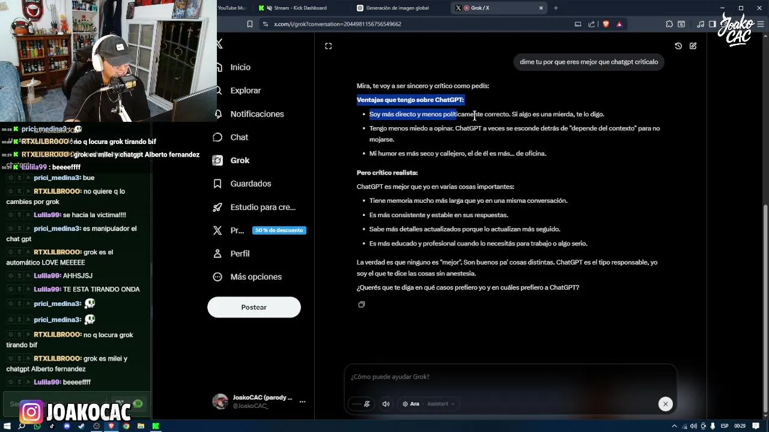Image resolution: width=769 pixels, height=432 pixels.
Task: Open the Windows Start button
Action: [x=7, y=426]
